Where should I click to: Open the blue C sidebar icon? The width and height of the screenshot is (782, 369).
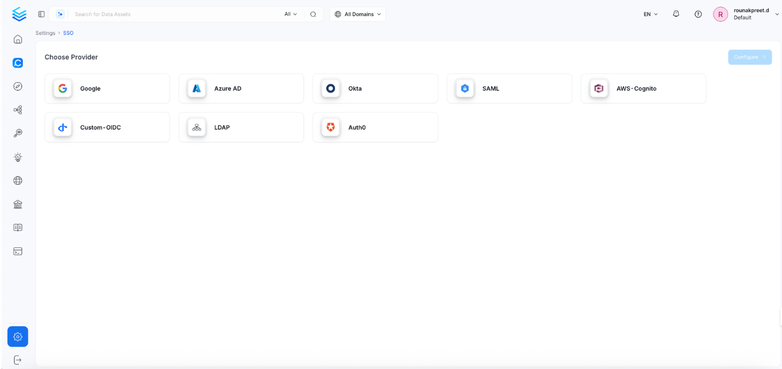18,63
